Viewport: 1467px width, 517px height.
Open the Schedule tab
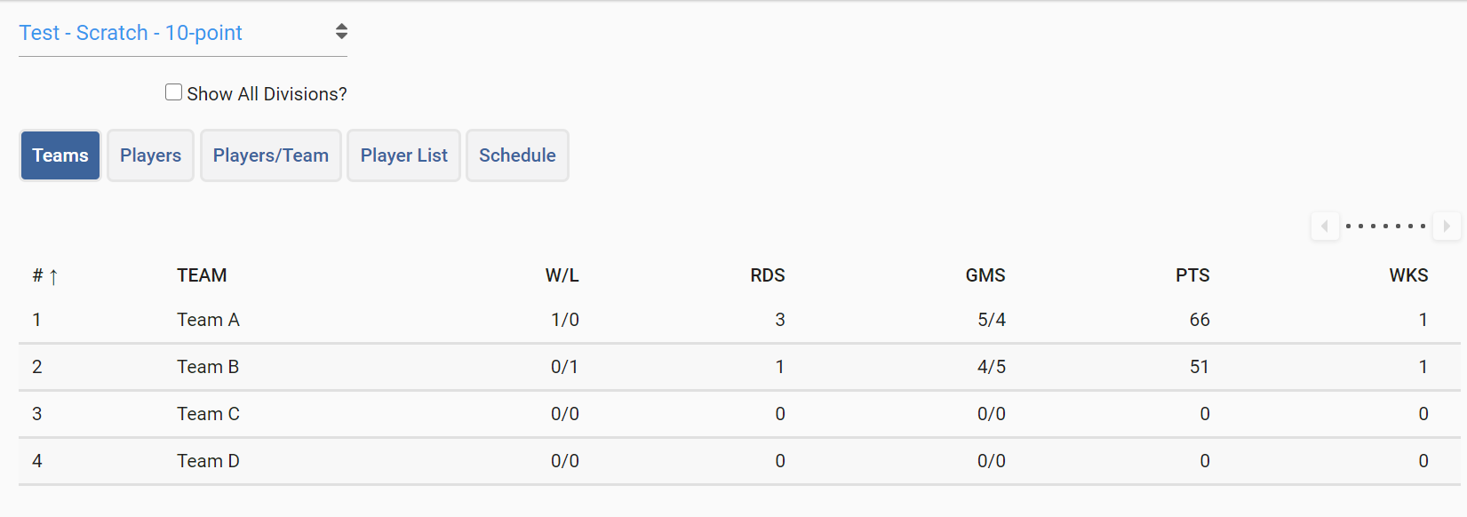coord(517,155)
